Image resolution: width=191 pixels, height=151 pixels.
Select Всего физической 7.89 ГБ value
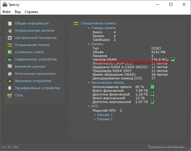click(x=142, y=91)
